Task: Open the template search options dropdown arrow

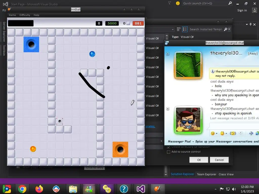Action: click(229, 29)
